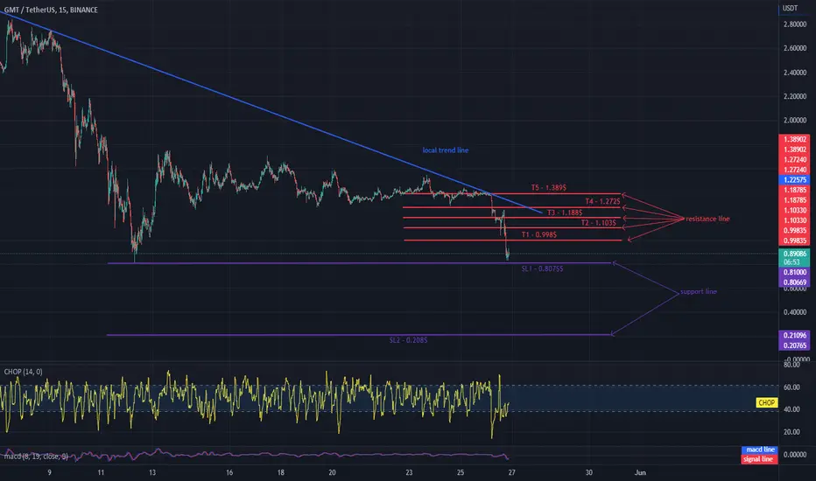Click the purple 0.20765 price tag
This screenshot has width=816, height=481.
click(794, 345)
